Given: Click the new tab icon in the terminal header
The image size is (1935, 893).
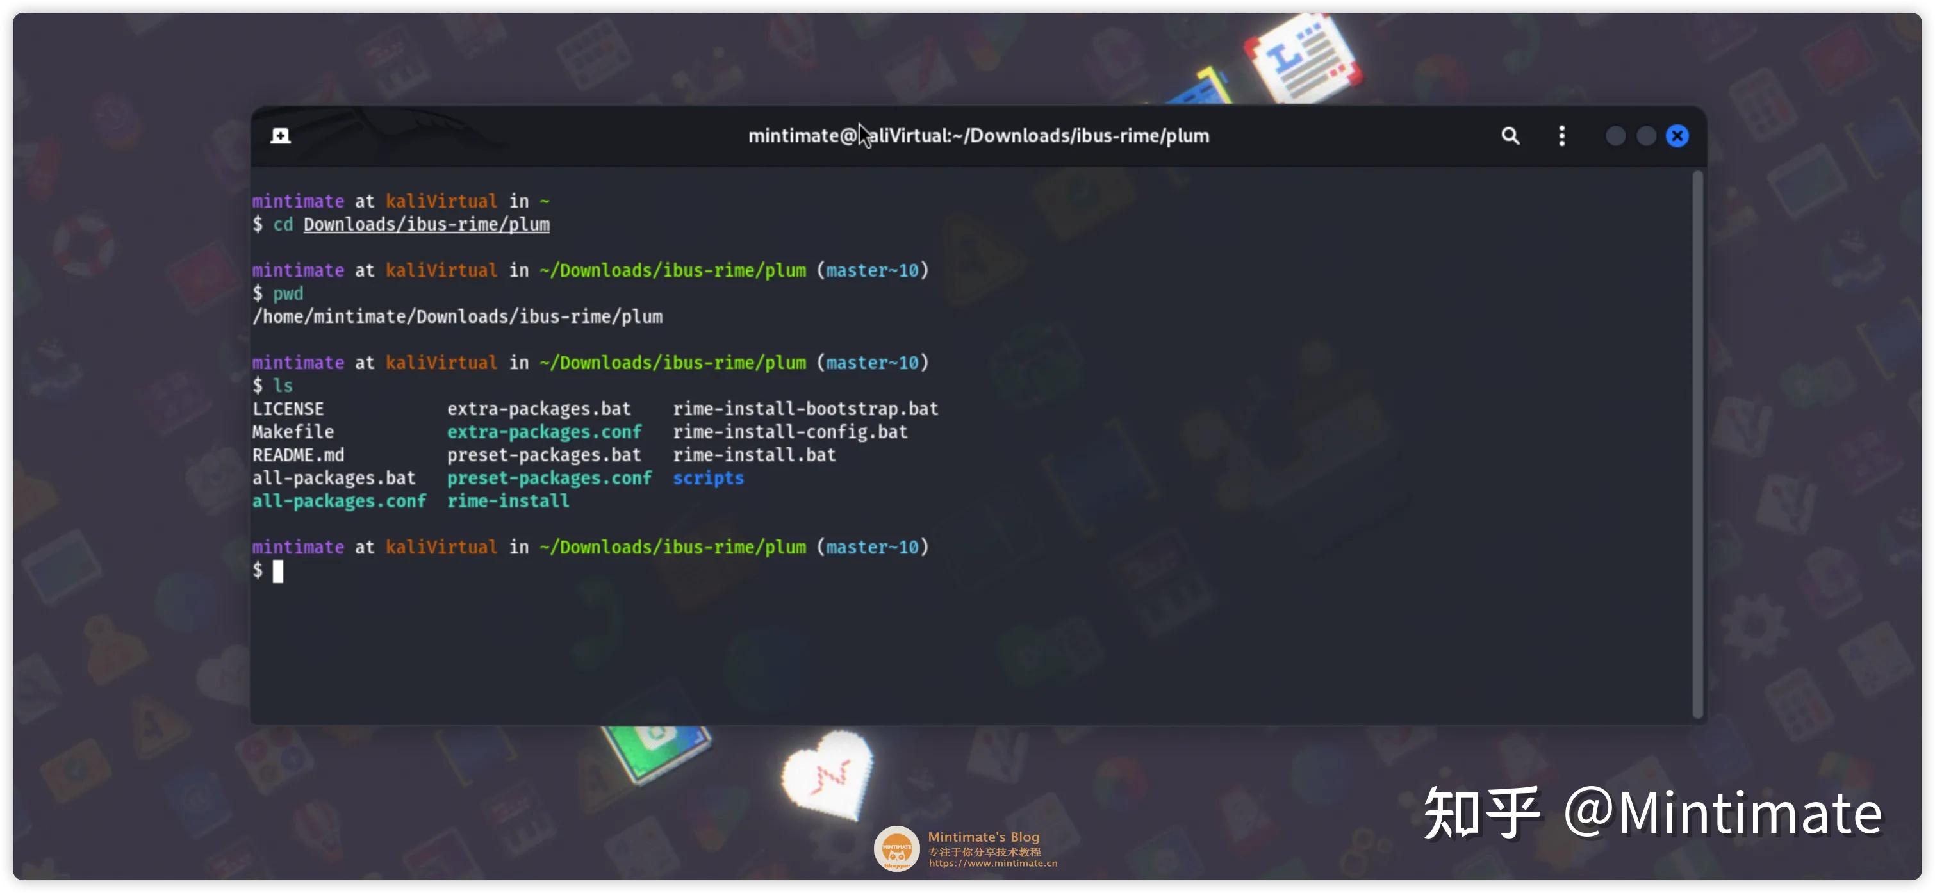Looking at the screenshot, I should click(280, 136).
